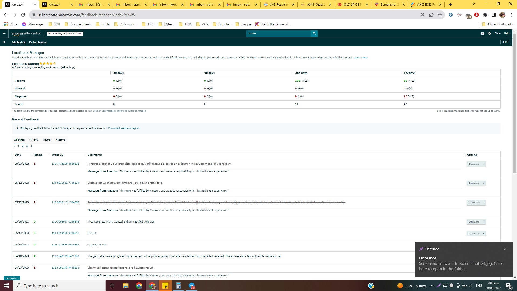Screen dimensions: 517x291
Task: Open the Help link in header
Action: click(x=506, y=34)
